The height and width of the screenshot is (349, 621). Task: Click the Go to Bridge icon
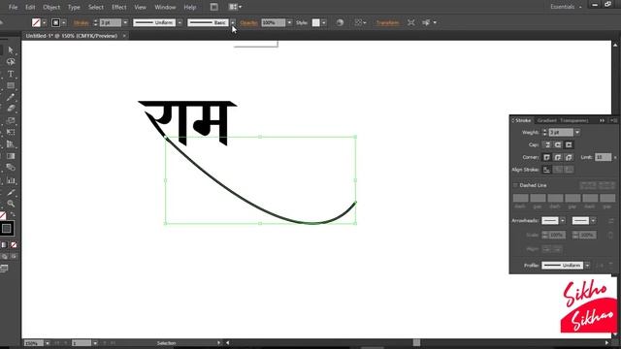(213, 7)
